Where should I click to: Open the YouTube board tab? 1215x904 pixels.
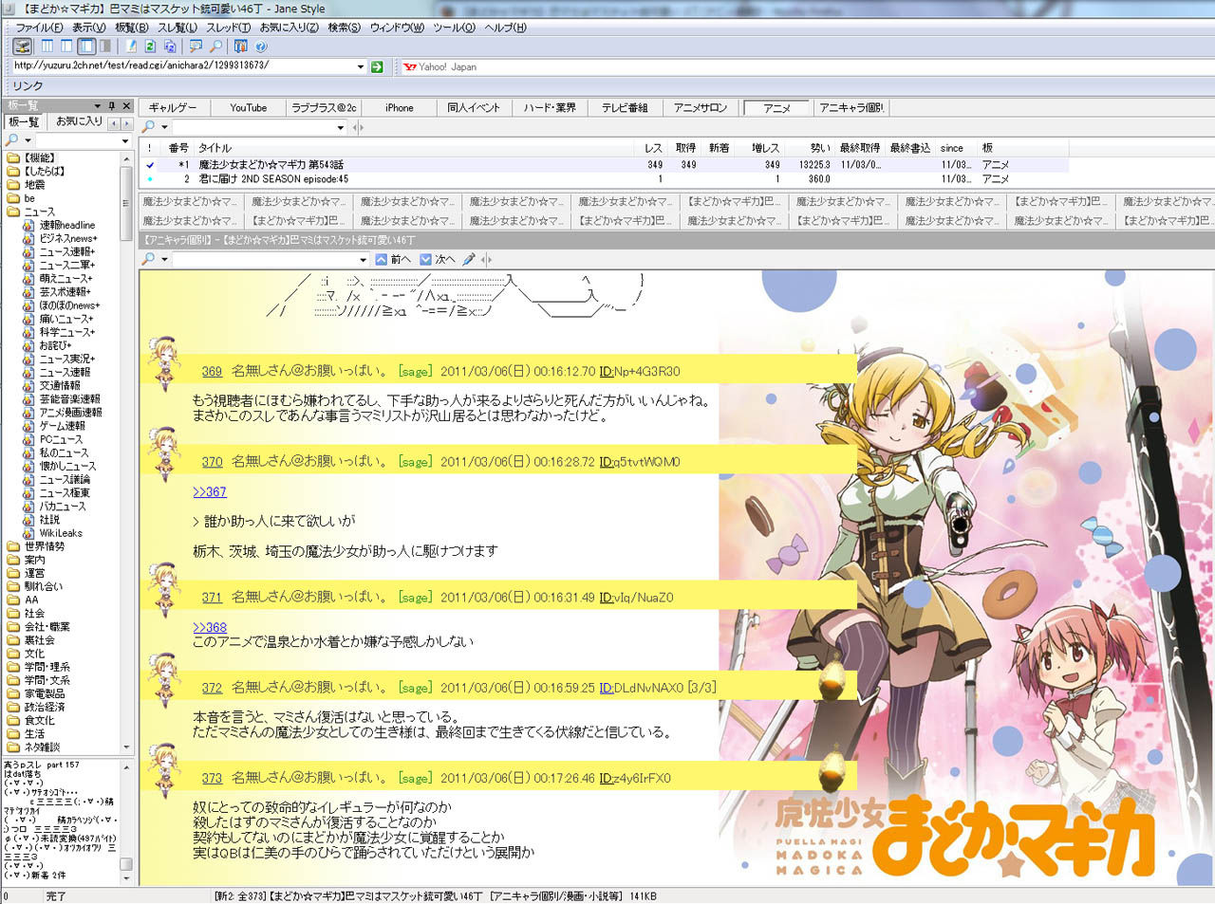pos(249,108)
